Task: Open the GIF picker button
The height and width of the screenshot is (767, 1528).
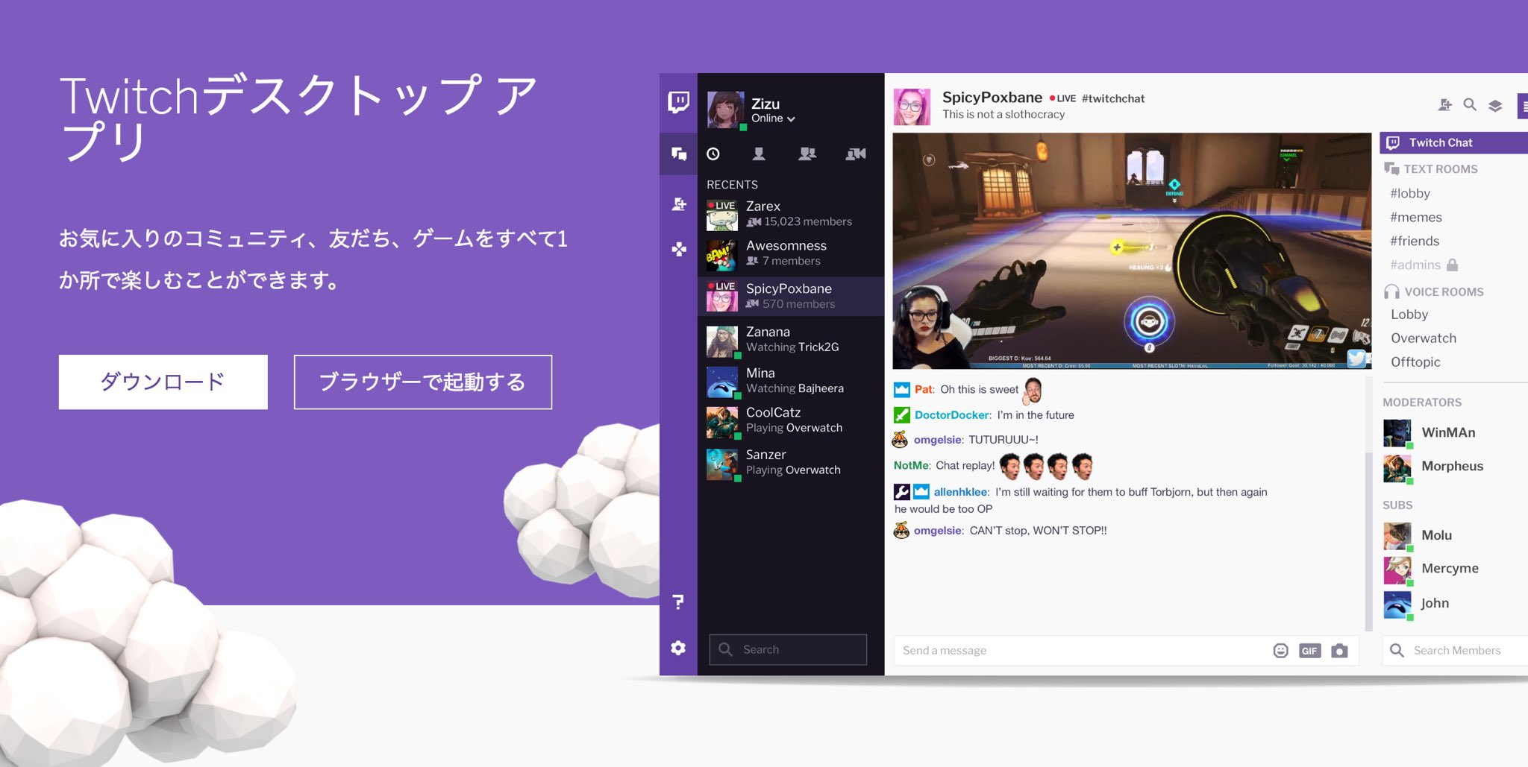Action: (x=1309, y=651)
